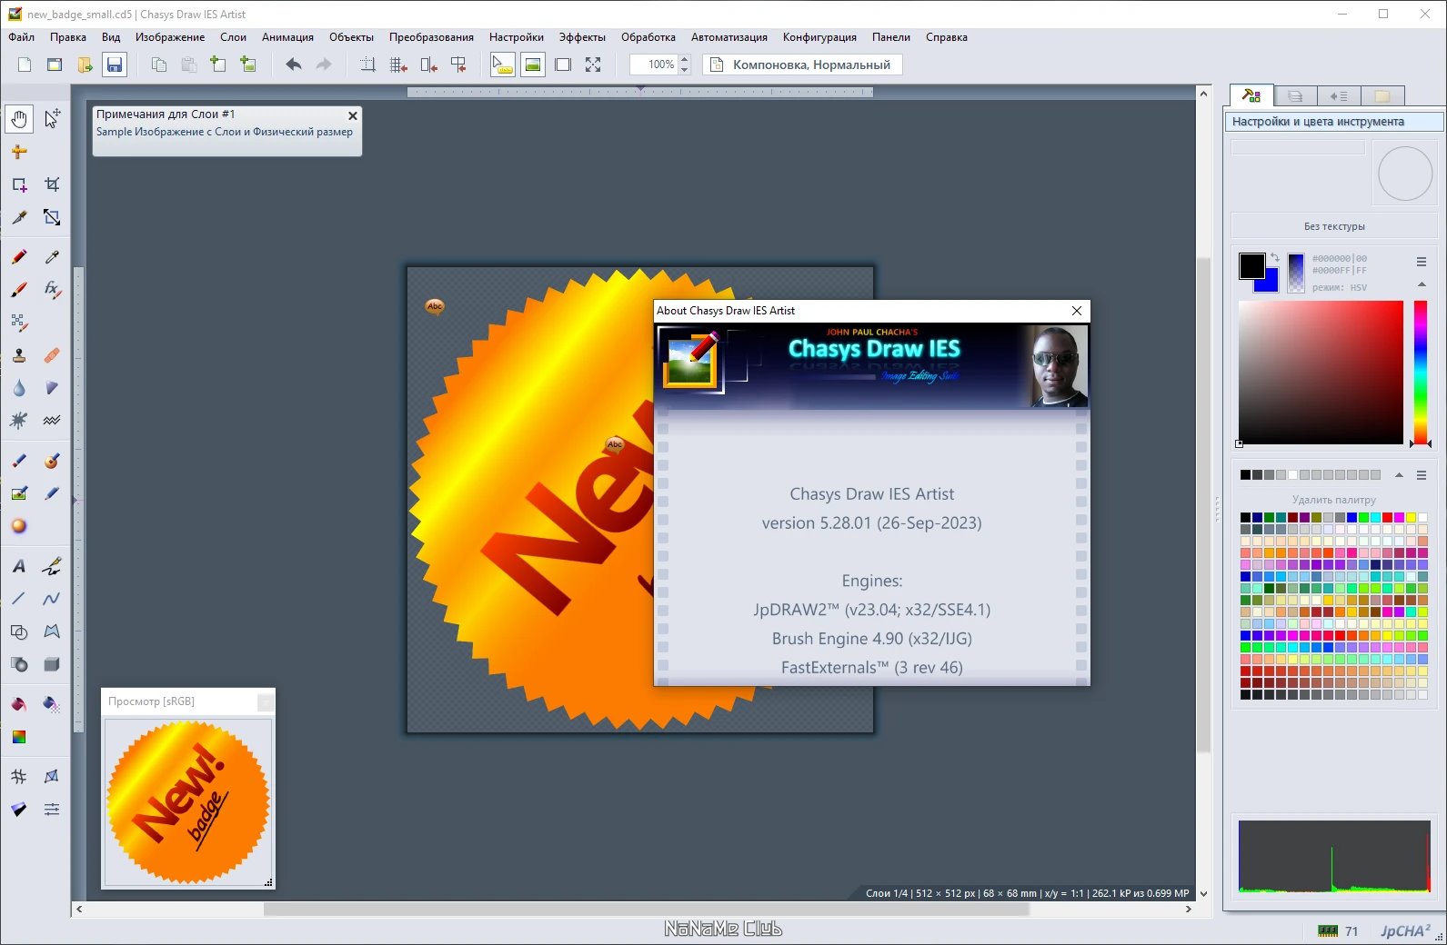Click the Без текстуры button
The width and height of the screenshot is (1447, 945).
pos(1334,226)
